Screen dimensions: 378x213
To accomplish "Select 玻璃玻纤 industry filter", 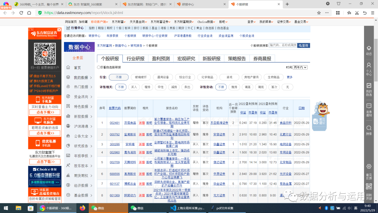I will point(141,77).
